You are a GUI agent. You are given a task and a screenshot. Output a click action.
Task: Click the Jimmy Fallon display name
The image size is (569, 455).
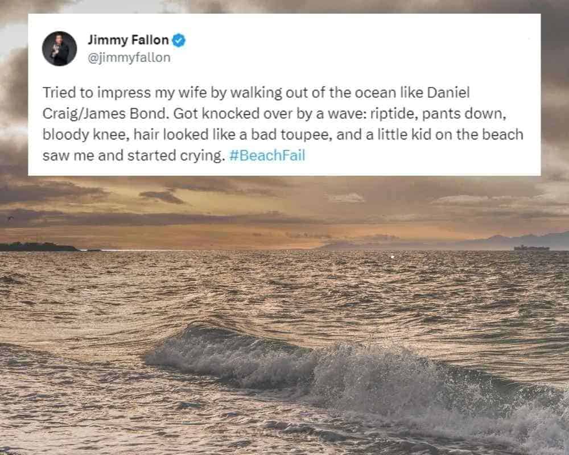(128, 40)
